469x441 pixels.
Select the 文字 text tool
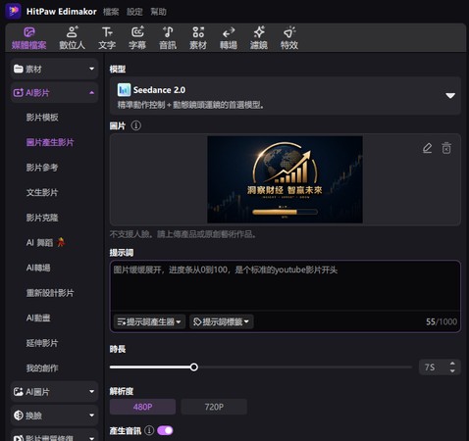pos(107,38)
